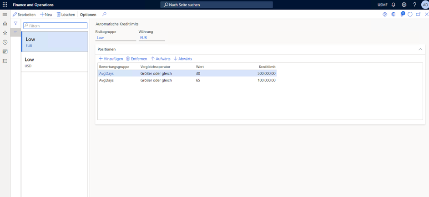Click Bearbeiten in the action bar
Viewport: 429px width, 197px height.
(x=24, y=15)
